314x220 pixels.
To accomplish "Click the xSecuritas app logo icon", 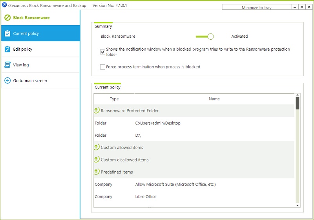I will (x=4, y=5).
